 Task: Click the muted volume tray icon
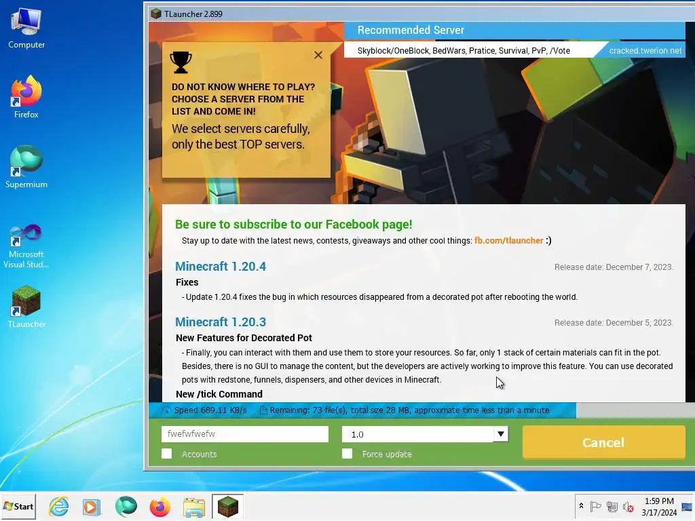point(628,506)
